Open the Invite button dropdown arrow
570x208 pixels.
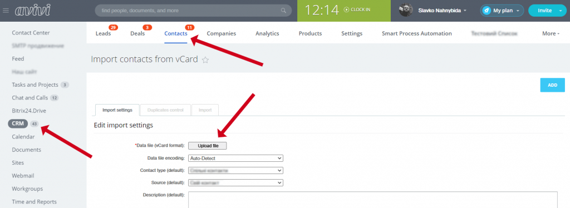560,11
